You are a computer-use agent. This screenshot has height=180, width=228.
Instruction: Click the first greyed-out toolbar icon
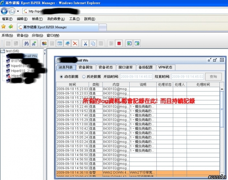pyautogui.click(x=8, y=44)
